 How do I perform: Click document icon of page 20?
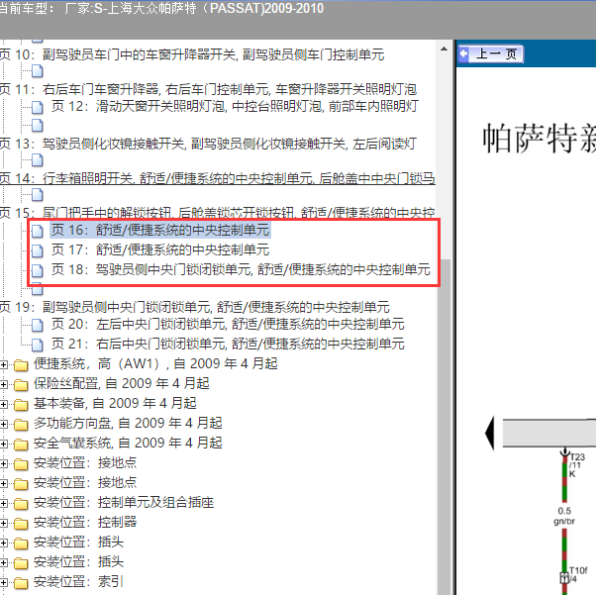[37, 325]
